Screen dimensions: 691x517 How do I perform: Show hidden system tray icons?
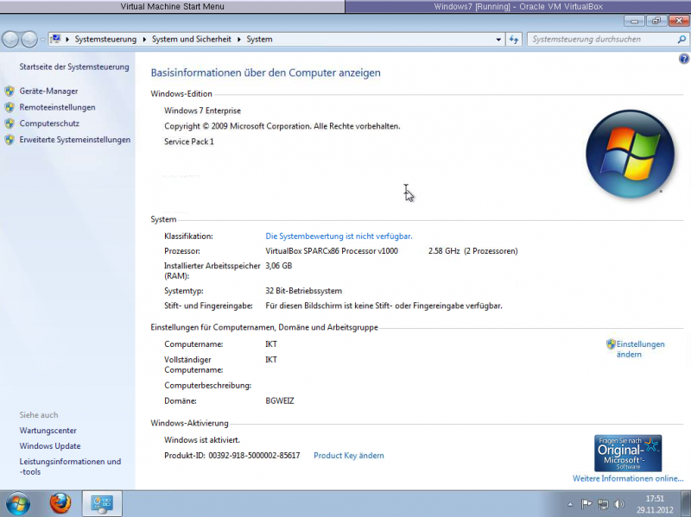(570, 505)
